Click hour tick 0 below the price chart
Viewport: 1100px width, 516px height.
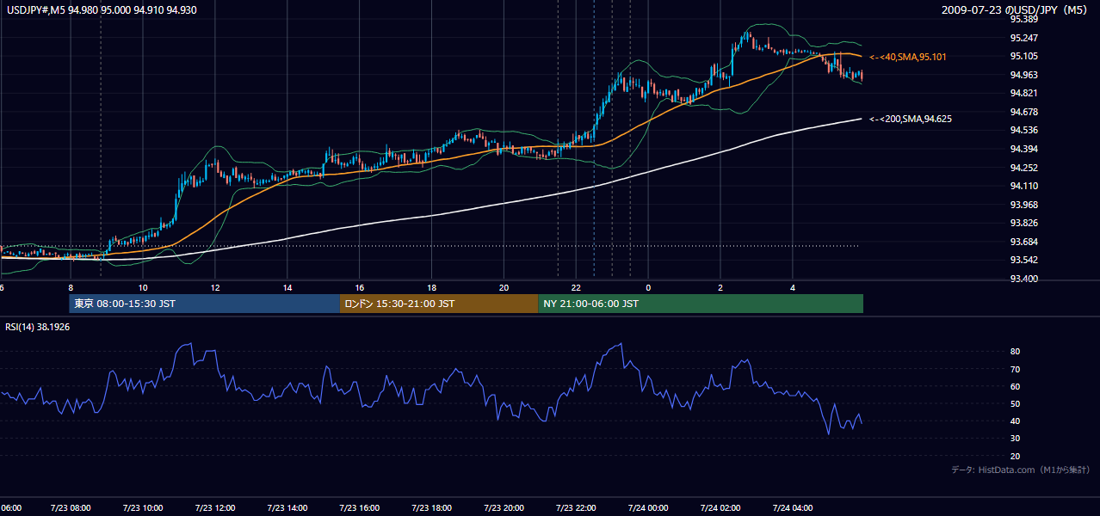(x=649, y=287)
